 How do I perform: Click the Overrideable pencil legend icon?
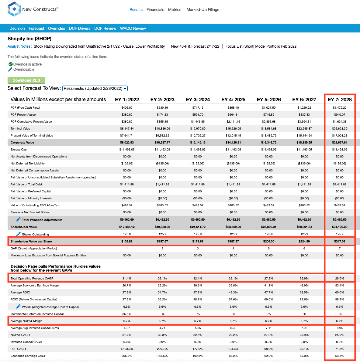click(x=10, y=69)
